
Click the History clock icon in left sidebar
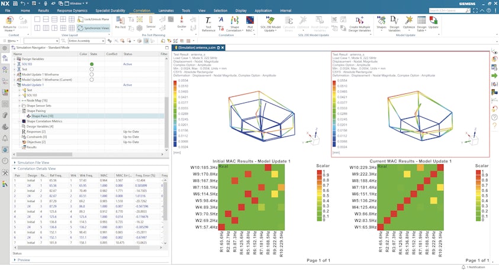point(5,161)
